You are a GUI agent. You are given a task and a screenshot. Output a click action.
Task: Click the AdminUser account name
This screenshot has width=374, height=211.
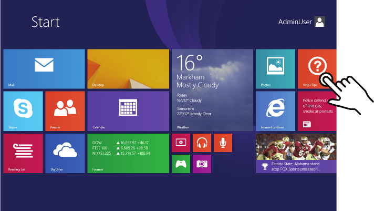click(295, 22)
